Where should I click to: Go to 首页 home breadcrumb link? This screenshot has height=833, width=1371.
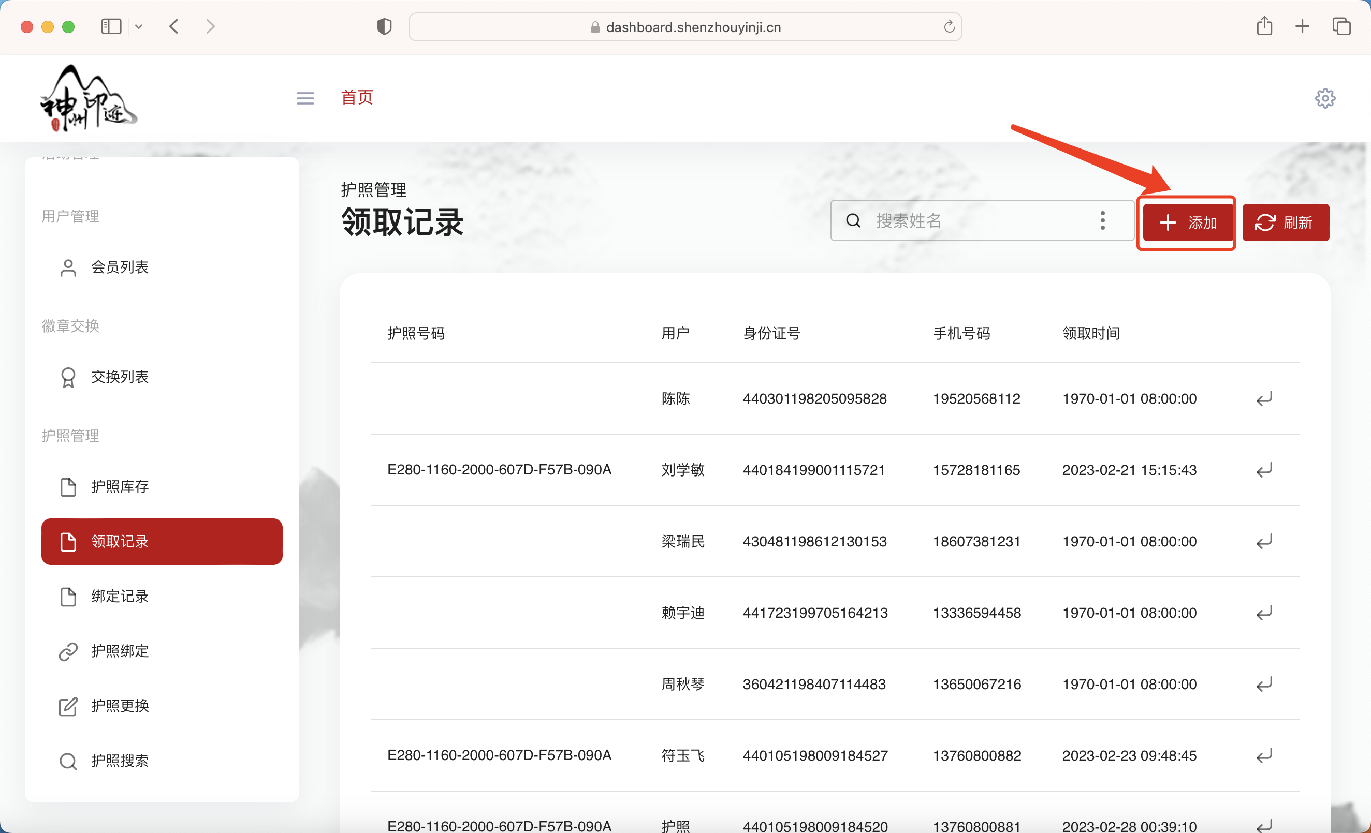click(357, 97)
